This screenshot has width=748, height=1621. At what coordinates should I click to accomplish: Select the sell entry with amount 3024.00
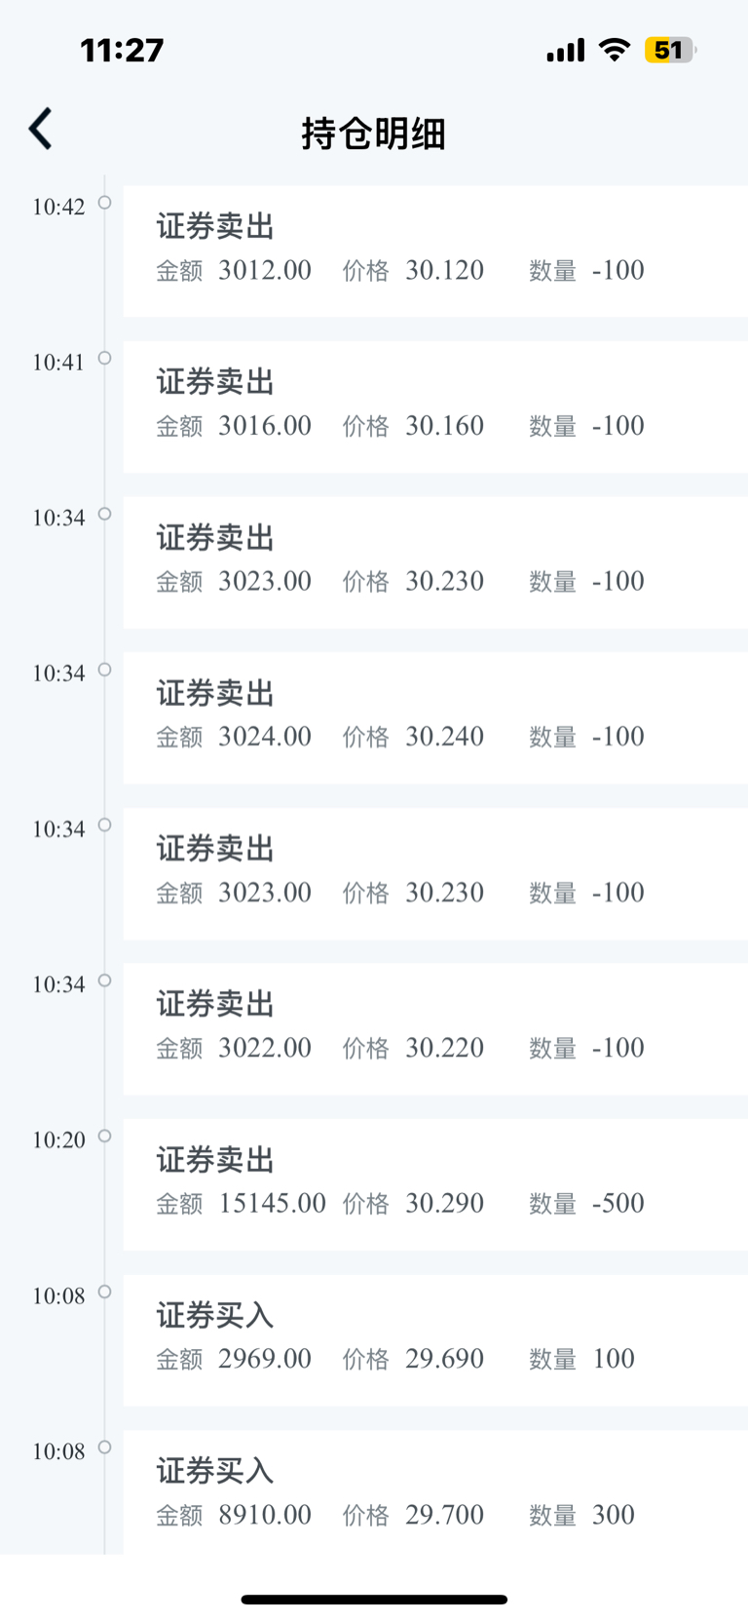click(x=434, y=717)
